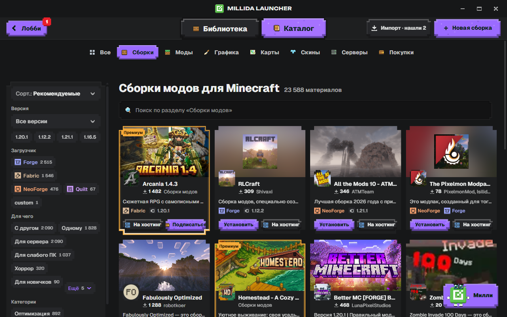The width and height of the screenshot is (507, 317).
Task: Open the Сорт.: Рекомендуемые dropdown
Action: coord(56,94)
